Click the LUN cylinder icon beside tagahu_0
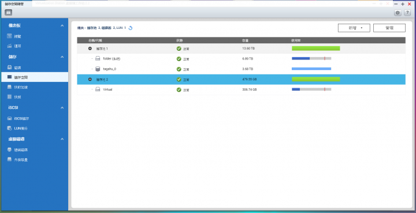The image size is (416, 213). pyautogui.click(x=98, y=69)
